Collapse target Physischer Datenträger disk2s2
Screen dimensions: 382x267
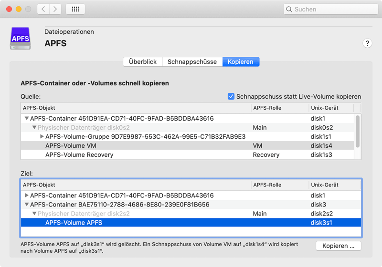tap(34, 214)
